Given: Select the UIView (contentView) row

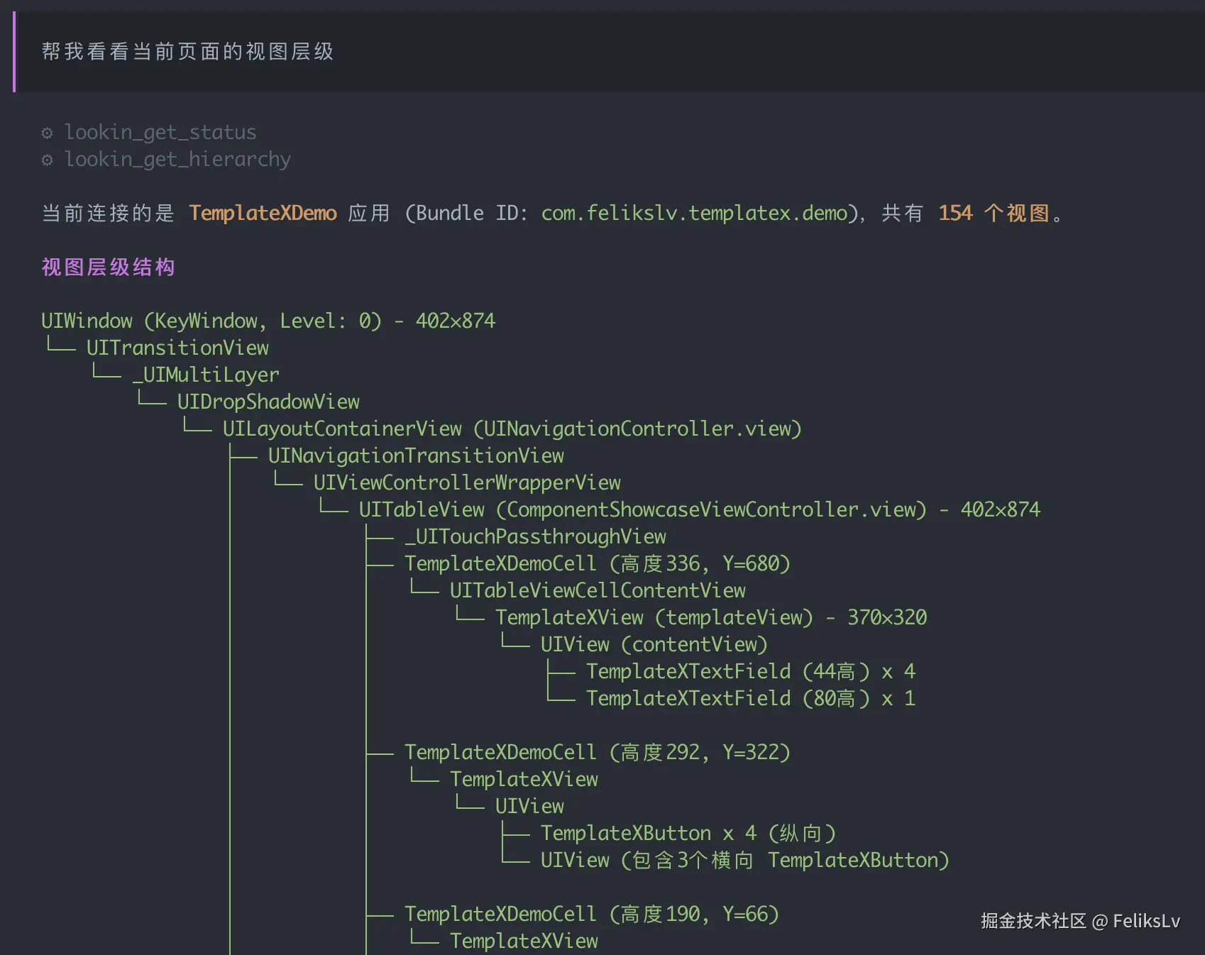Looking at the screenshot, I should click(654, 645).
